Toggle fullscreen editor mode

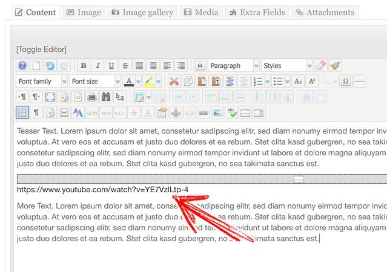[50, 97]
